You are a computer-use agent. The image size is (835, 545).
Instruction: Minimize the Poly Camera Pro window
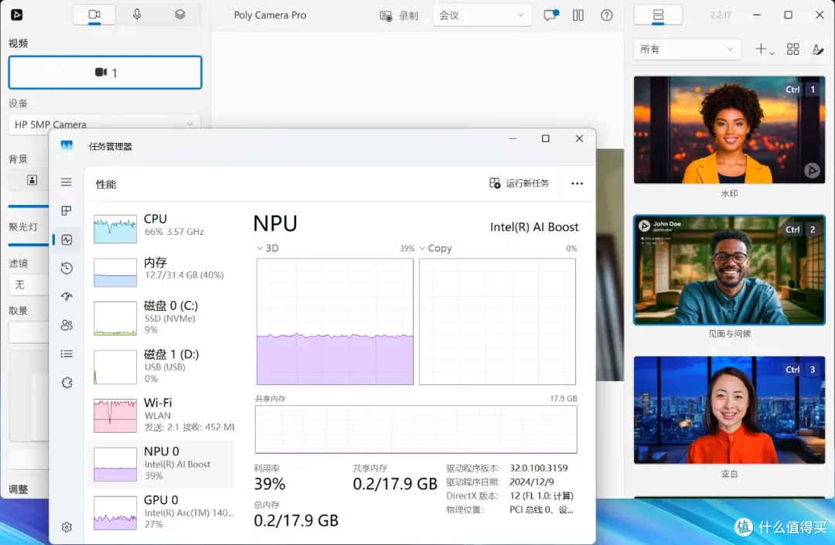click(757, 15)
